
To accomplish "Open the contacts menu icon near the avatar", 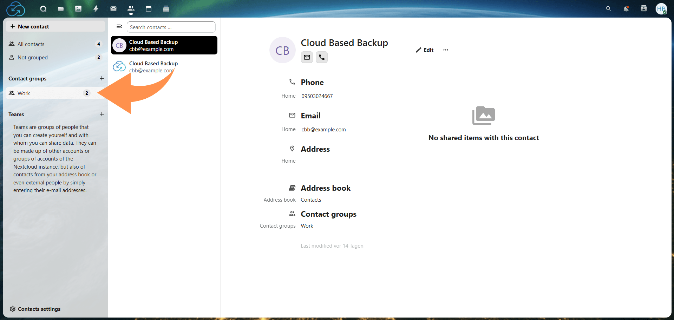I will coord(644,9).
